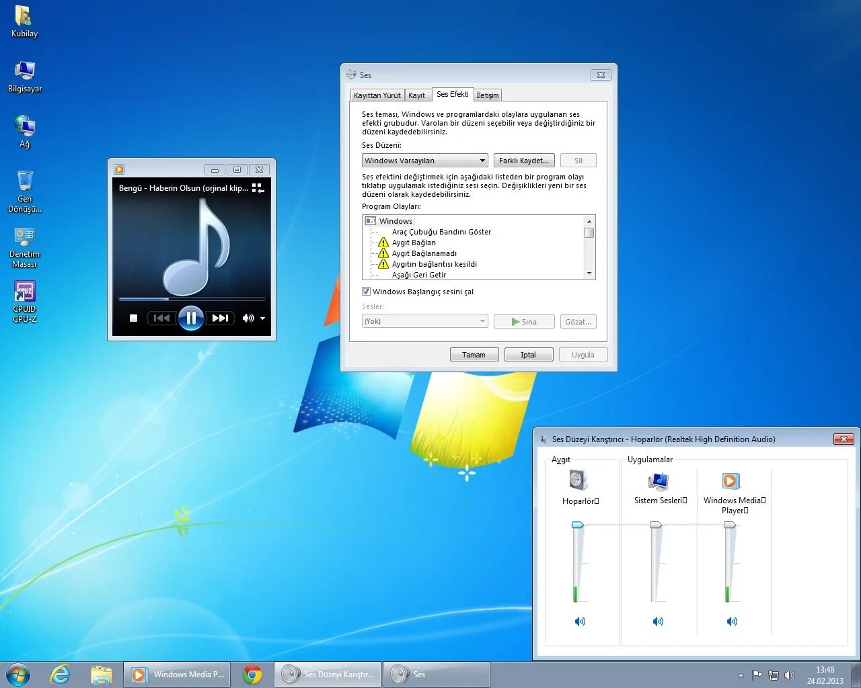Select Aygıtın bağlantısı kesildi event
The width and height of the screenshot is (861, 688).
pos(434,264)
